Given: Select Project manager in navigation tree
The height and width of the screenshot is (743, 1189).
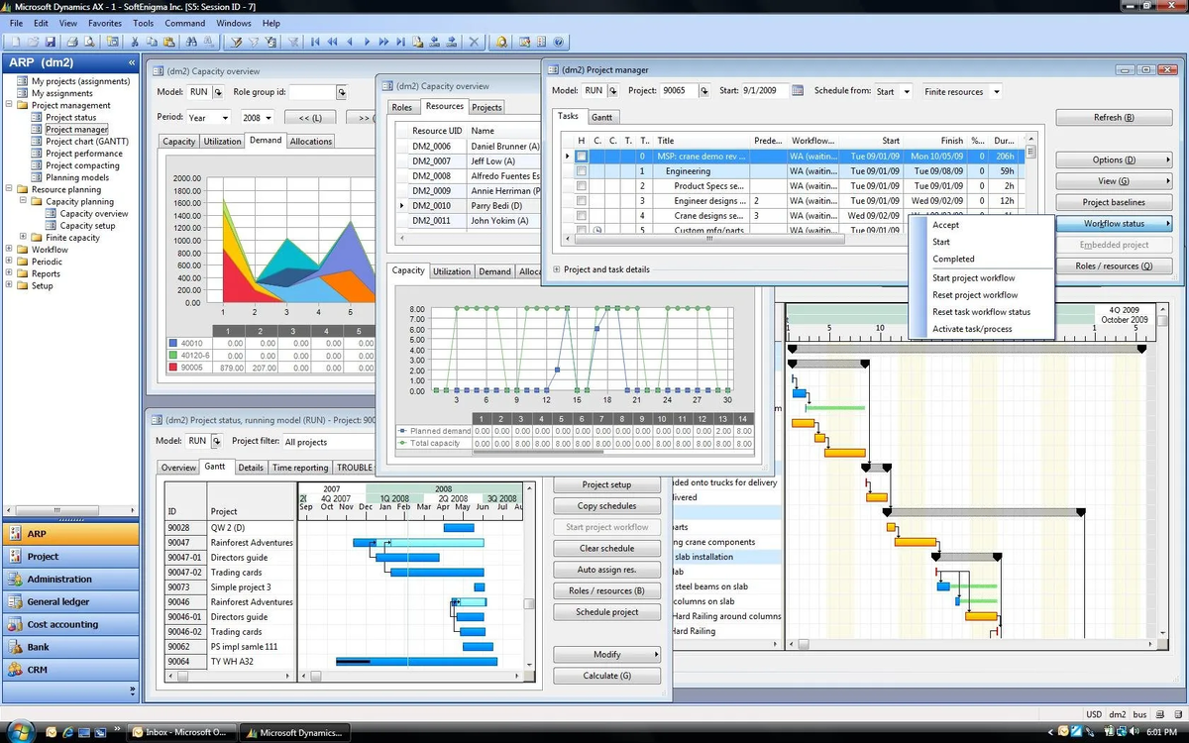Looking at the screenshot, I should pyautogui.click(x=76, y=129).
